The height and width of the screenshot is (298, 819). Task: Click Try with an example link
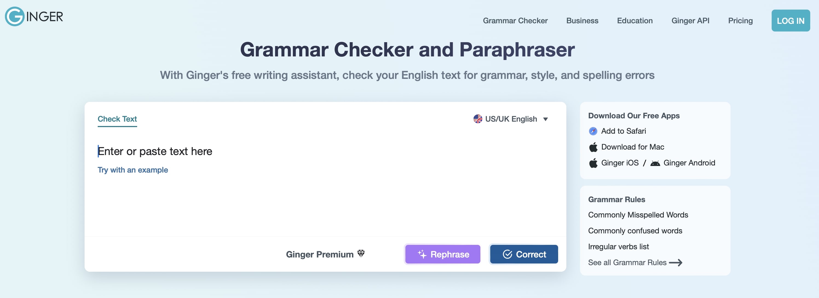[x=132, y=170]
